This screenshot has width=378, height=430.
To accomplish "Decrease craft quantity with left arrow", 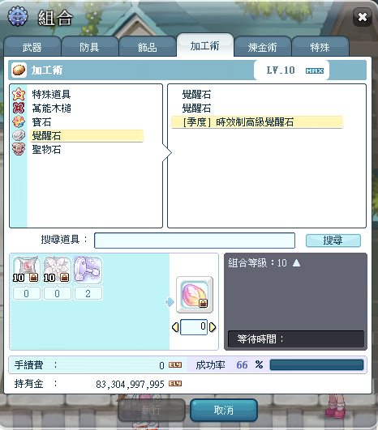I will tap(175, 327).
